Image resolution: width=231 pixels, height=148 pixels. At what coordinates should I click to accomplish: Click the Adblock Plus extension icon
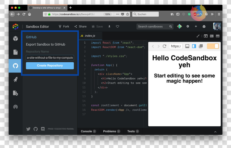click(x=195, y=14)
